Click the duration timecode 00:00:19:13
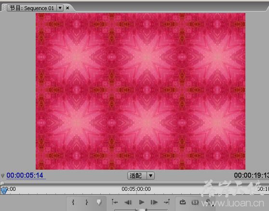The height and width of the screenshot is (211, 269). [251, 175]
